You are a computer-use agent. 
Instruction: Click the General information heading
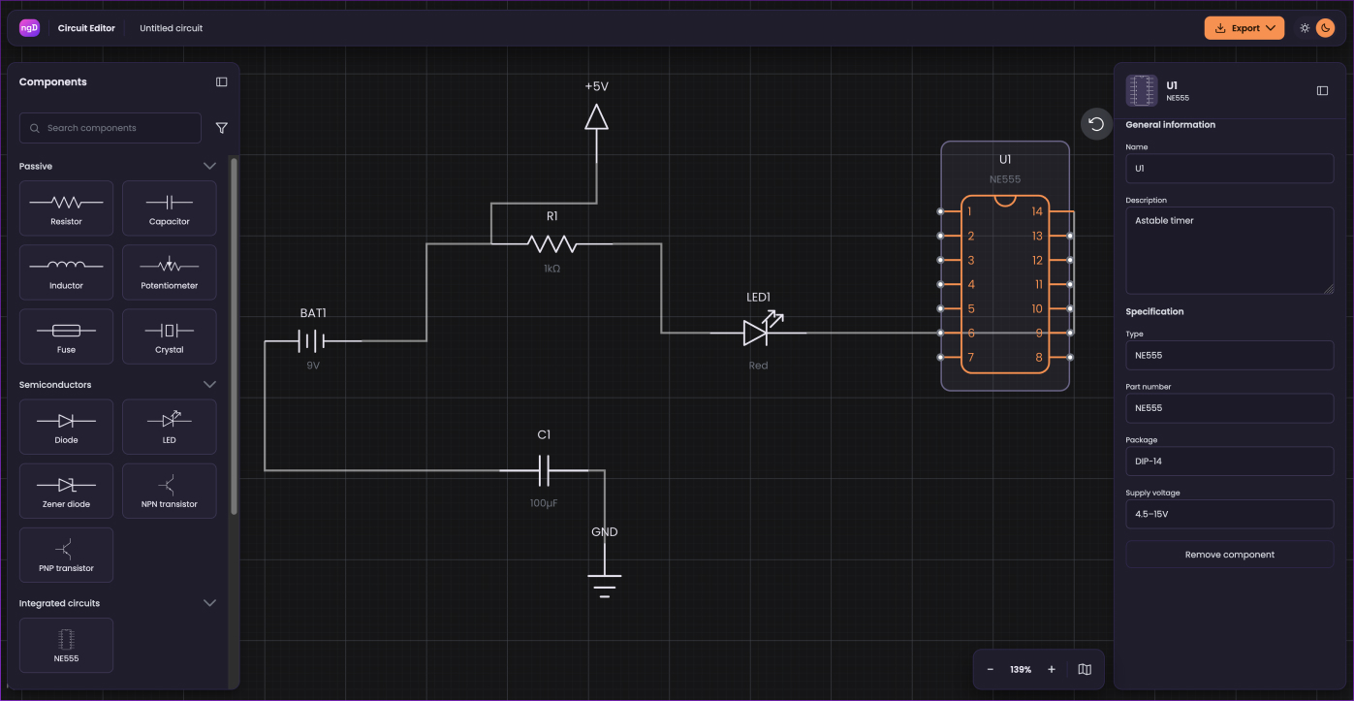[1170, 124]
